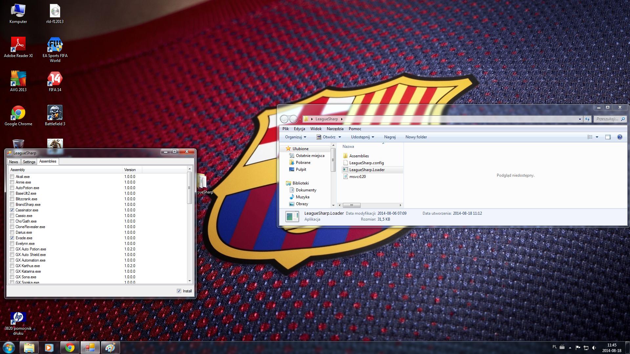Open the Widok menu
The height and width of the screenshot is (354, 630).
tap(316, 129)
